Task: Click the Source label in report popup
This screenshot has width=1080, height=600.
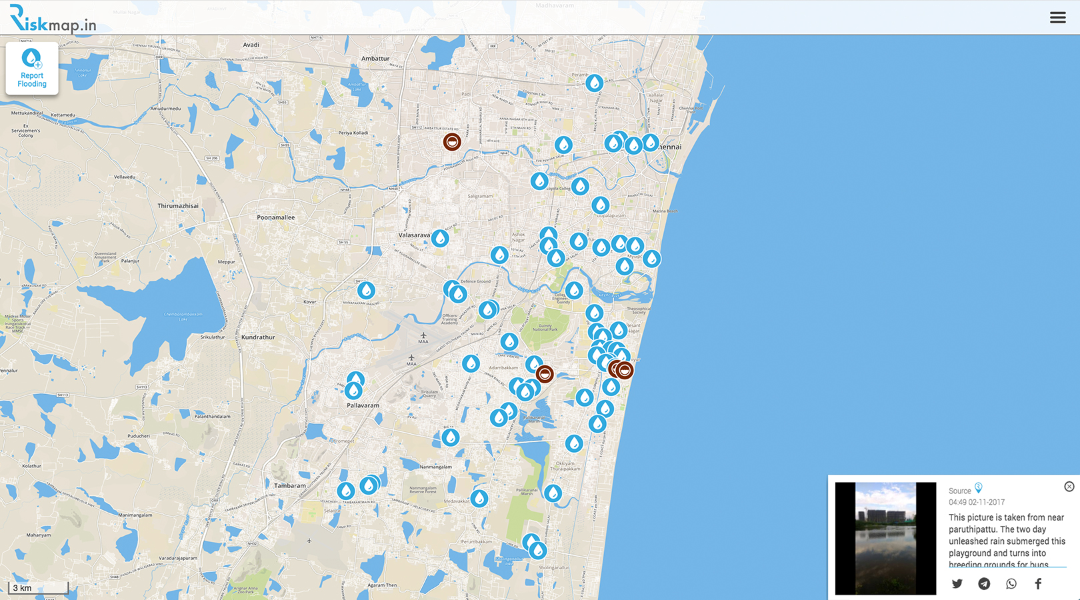Action: tap(960, 491)
